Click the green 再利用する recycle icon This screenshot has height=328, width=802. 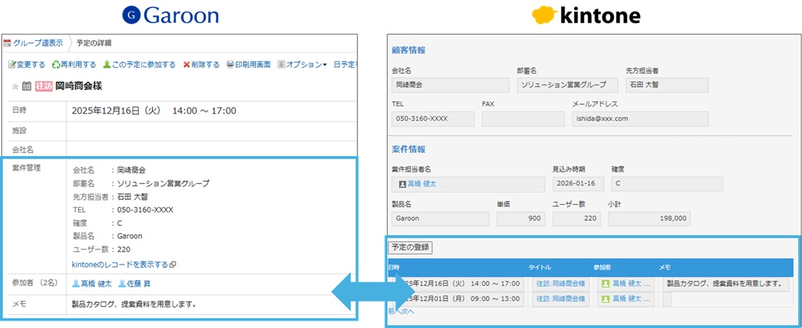(56, 65)
